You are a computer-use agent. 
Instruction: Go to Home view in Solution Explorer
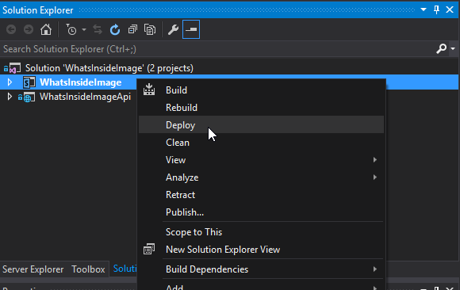coord(46,29)
